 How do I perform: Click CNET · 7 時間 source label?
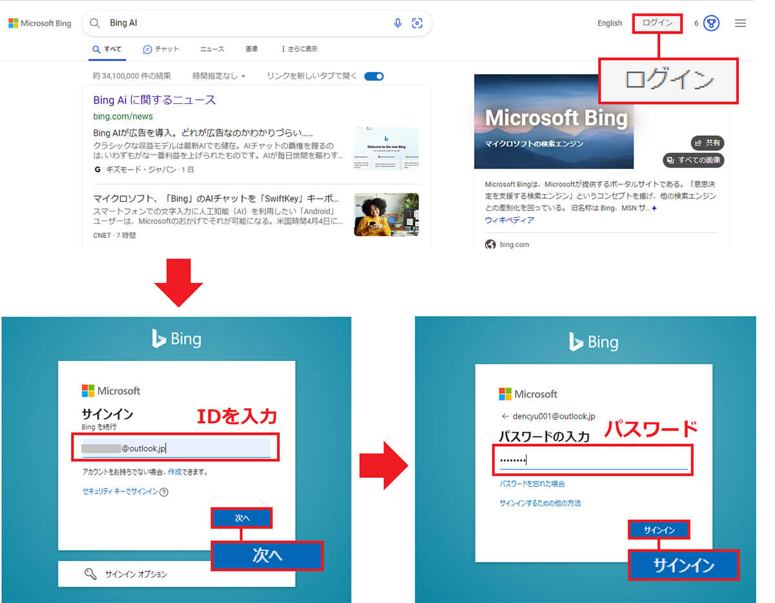coord(114,235)
